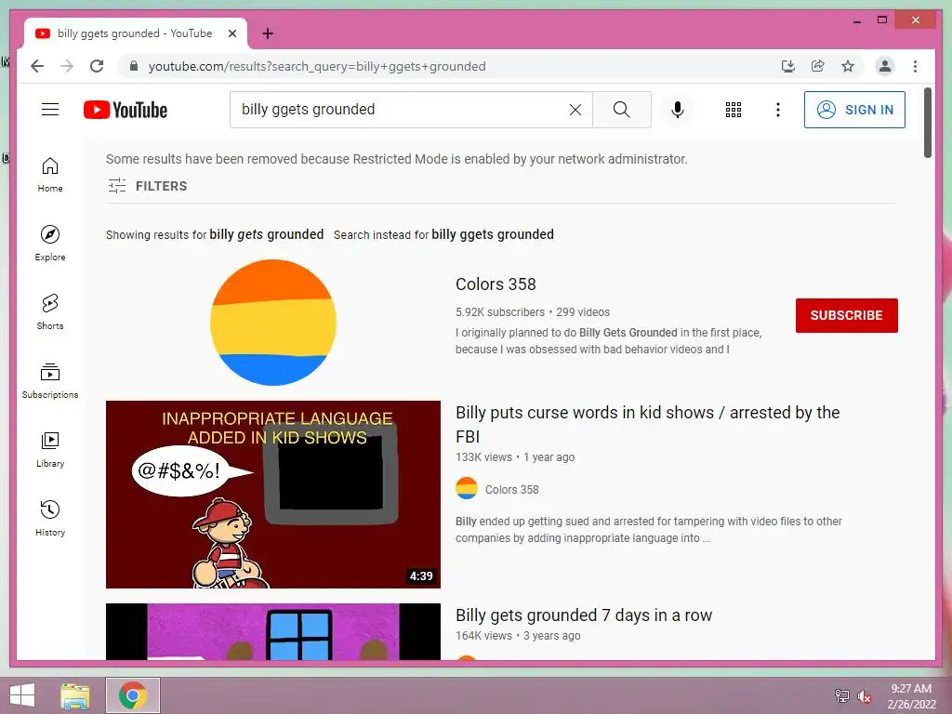Start voice search with the microphone
Screen dimensions: 952x714
point(678,110)
